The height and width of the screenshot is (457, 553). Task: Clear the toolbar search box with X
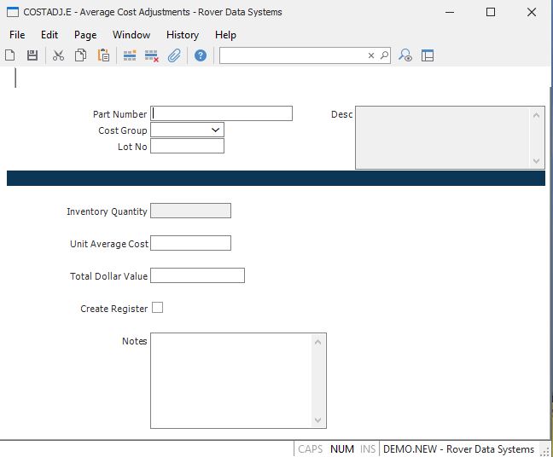(x=371, y=55)
